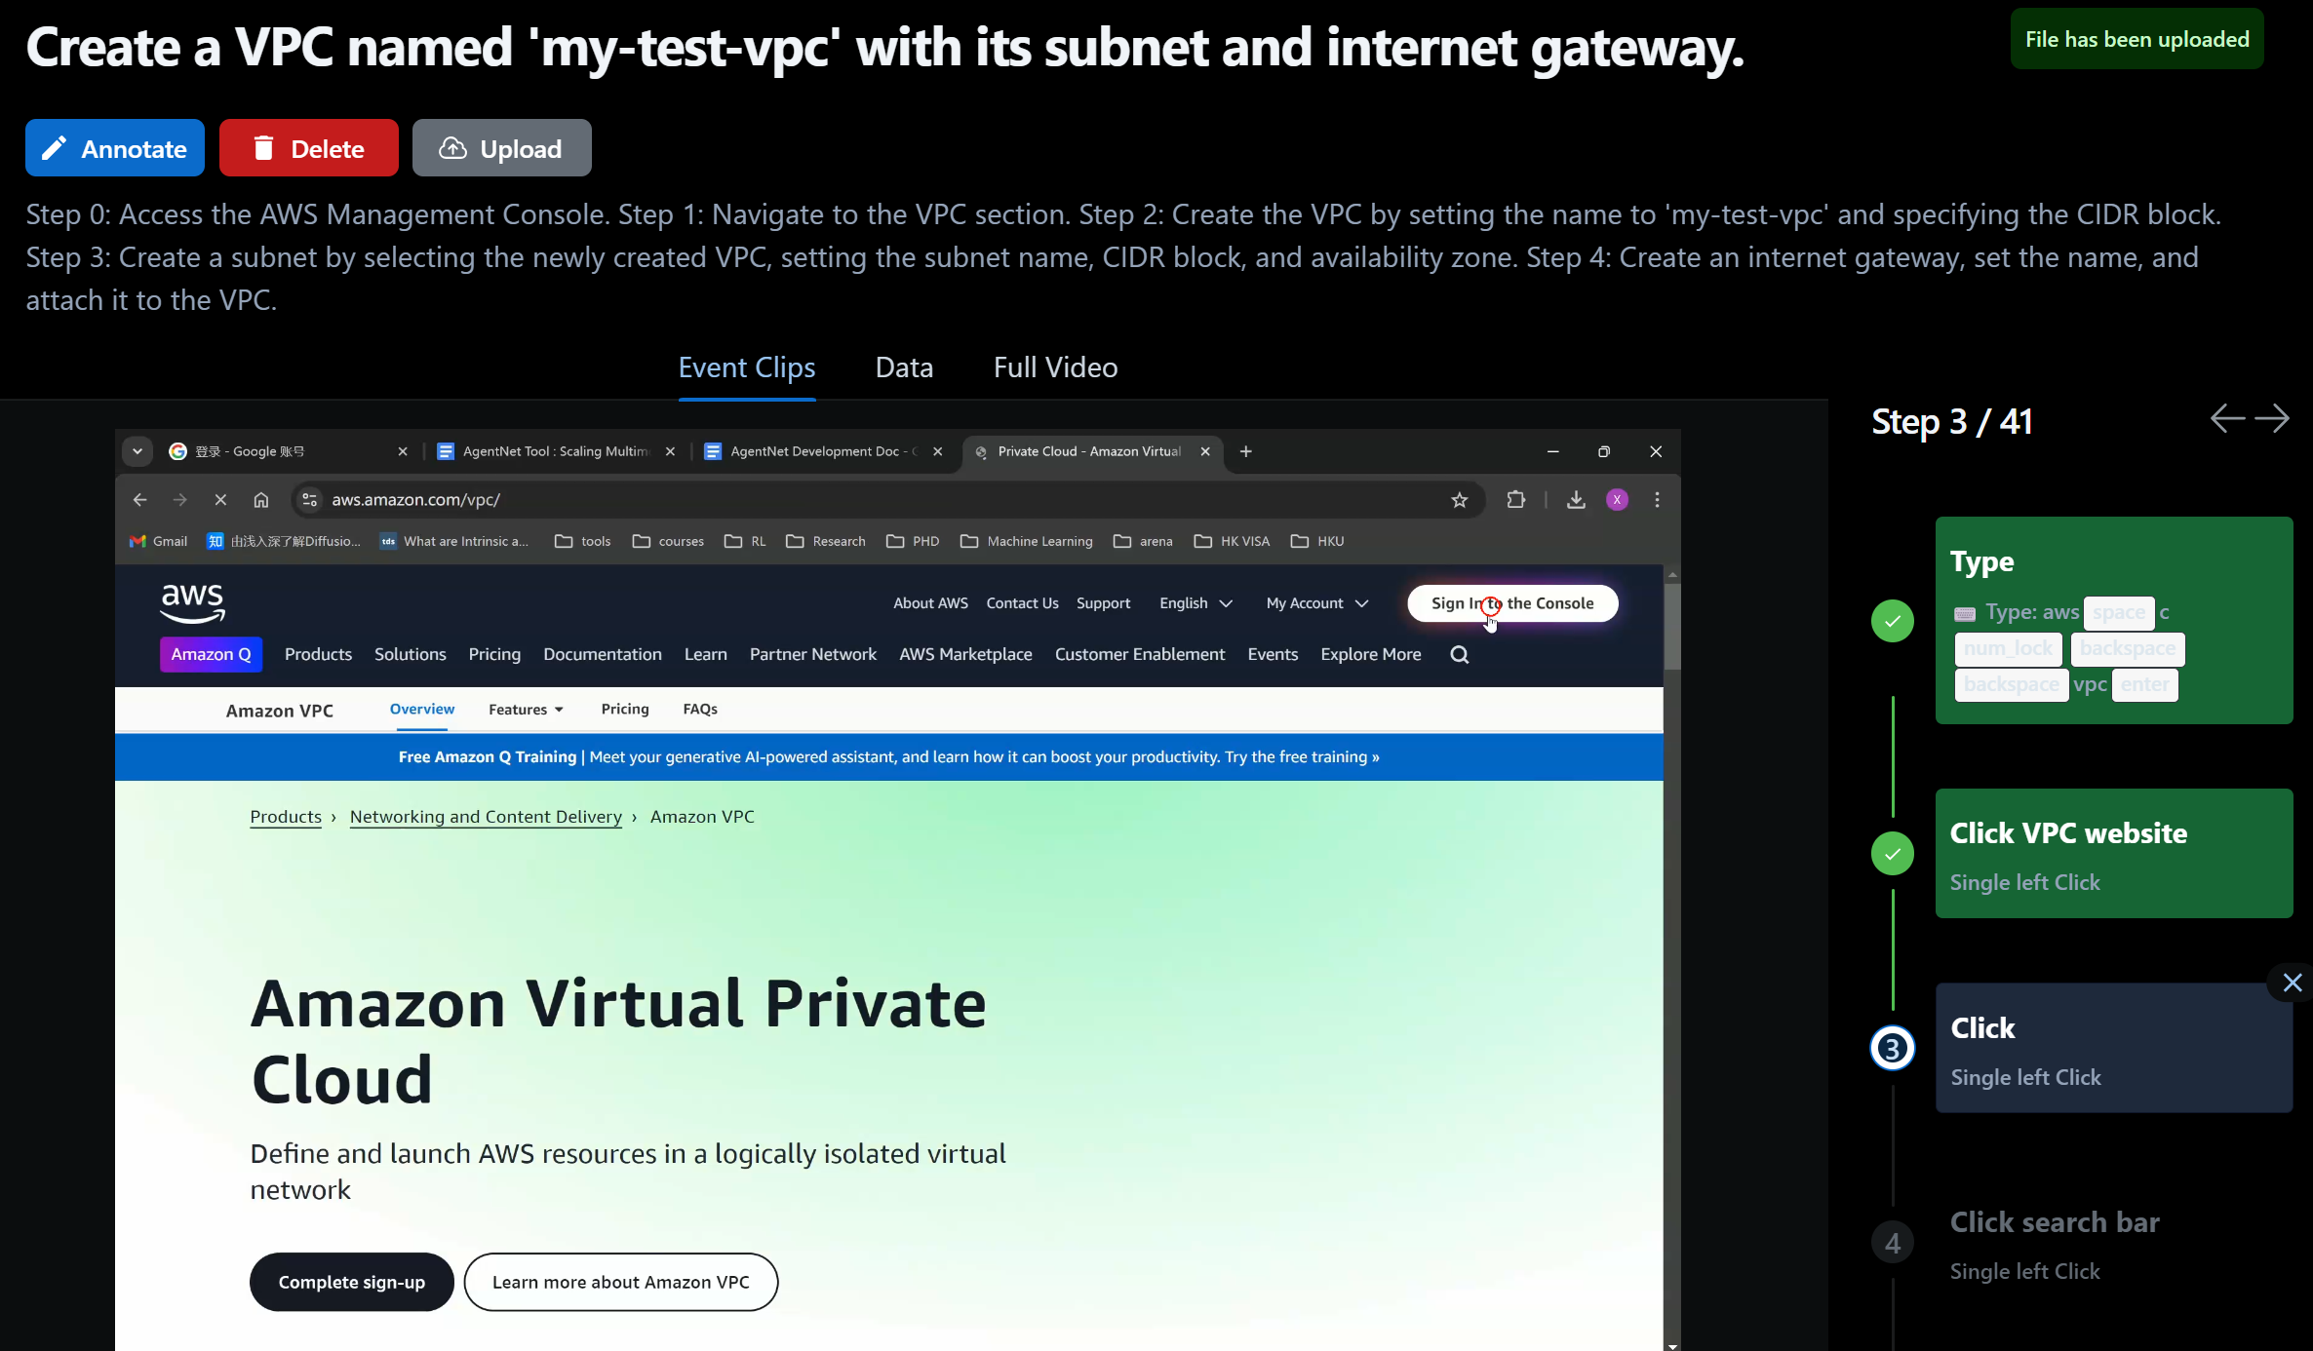The height and width of the screenshot is (1351, 2313).
Task: Expand the English language dropdown
Action: click(1196, 603)
